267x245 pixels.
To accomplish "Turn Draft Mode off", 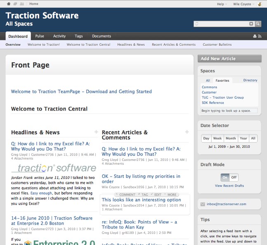I will pyautogui.click(x=234, y=177).
